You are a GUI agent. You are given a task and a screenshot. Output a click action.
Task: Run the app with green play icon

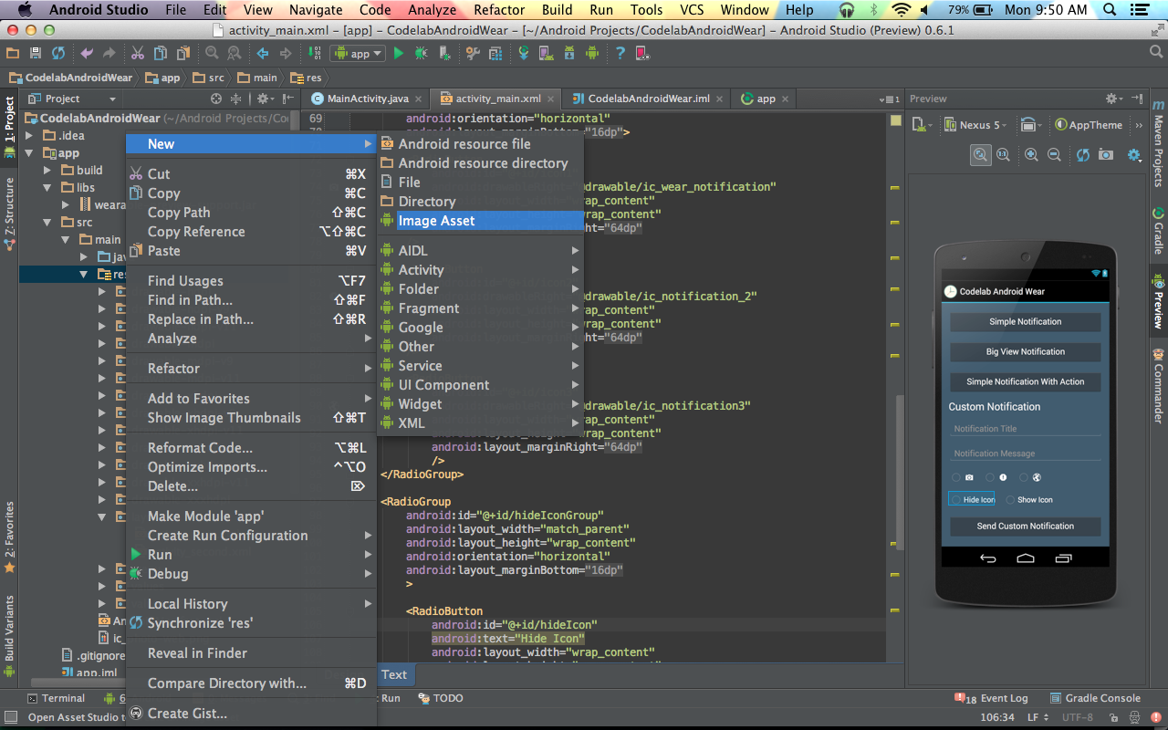pos(398,54)
